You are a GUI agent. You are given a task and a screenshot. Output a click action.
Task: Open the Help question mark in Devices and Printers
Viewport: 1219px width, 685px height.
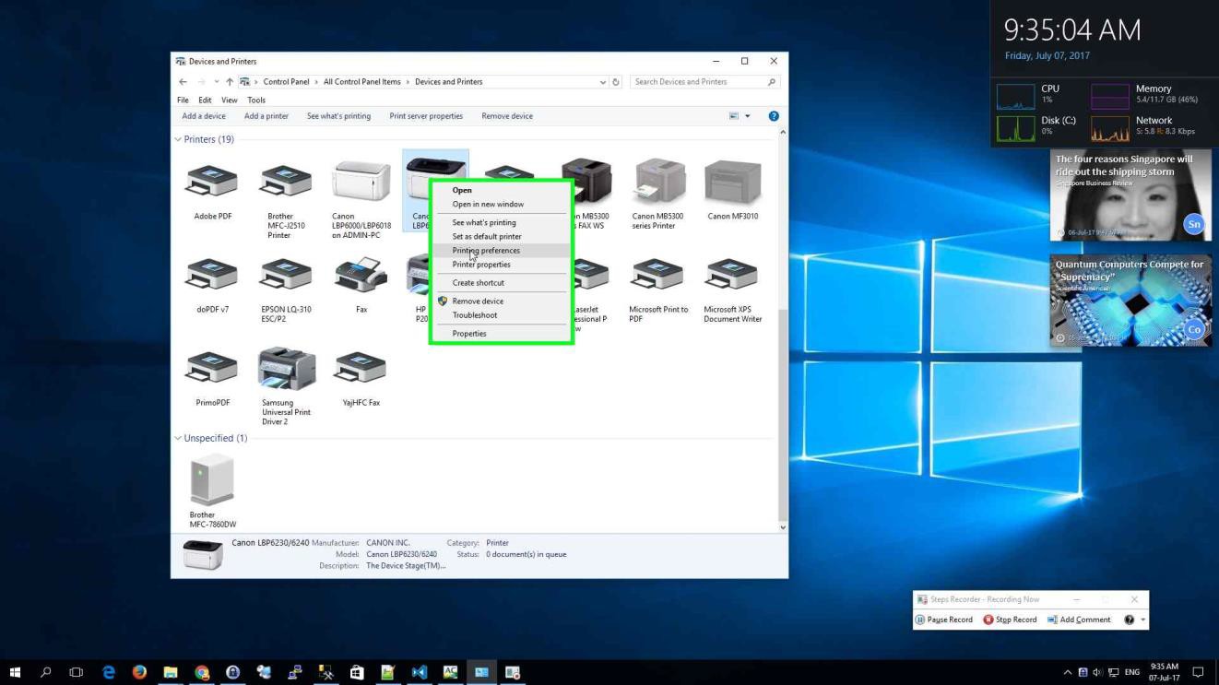coord(774,116)
